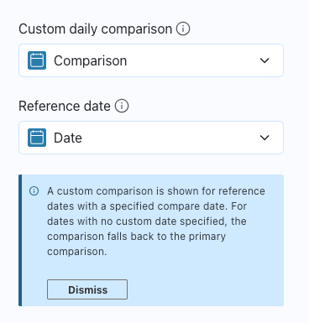Screen dimensions: 309x323
Task: Select the Date placeholder text
Action: [68, 138]
